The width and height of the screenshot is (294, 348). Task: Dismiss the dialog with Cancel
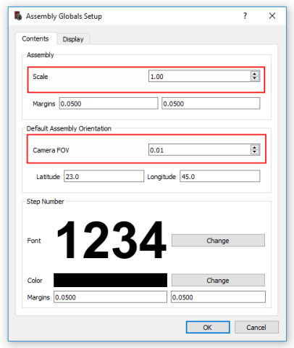click(x=256, y=327)
